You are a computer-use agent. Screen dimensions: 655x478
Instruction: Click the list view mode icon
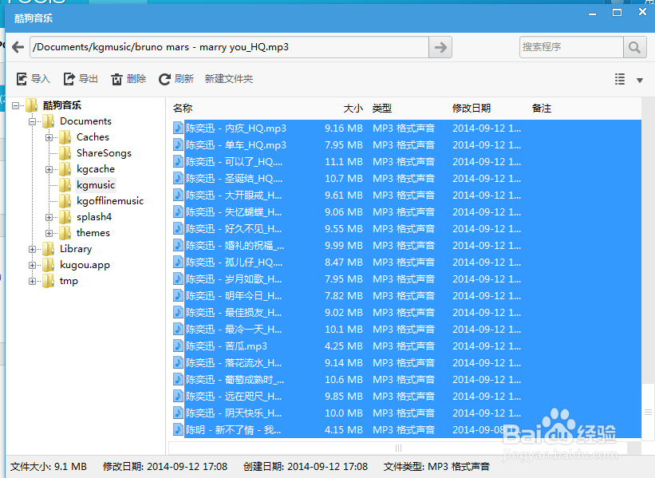(x=620, y=79)
